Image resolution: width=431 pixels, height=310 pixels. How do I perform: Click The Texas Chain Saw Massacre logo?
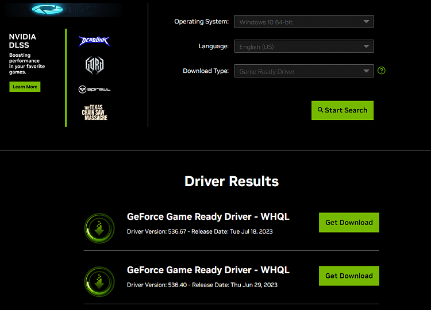pos(95,113)
